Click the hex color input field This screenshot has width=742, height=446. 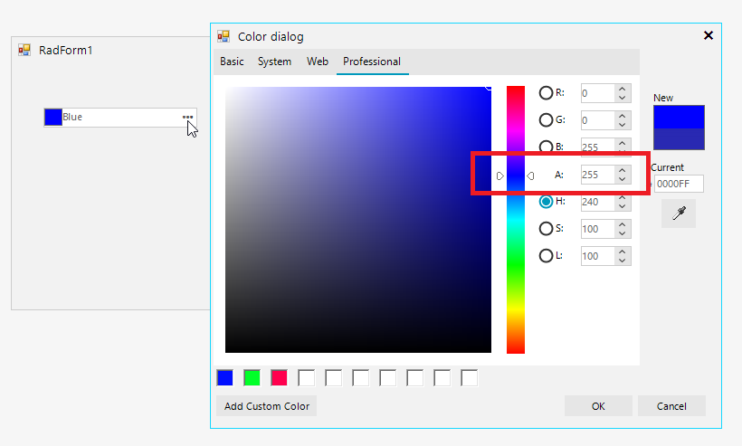point(679,184)
